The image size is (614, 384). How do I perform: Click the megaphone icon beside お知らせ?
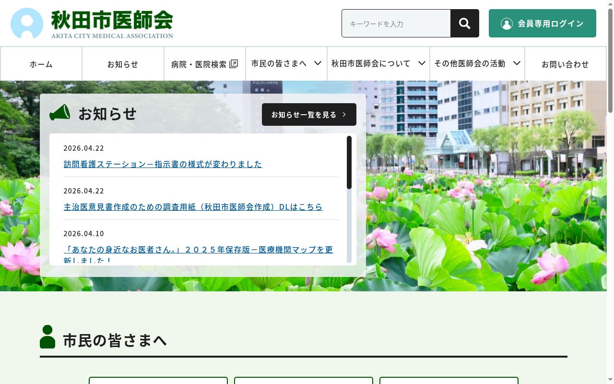tap(60, 113)
